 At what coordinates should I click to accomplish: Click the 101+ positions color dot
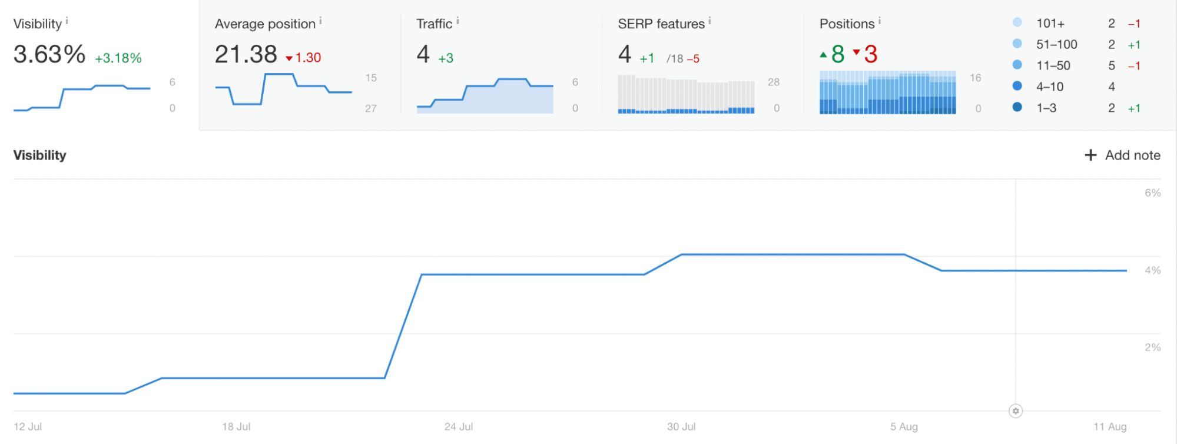click(x=1017, y=22)
